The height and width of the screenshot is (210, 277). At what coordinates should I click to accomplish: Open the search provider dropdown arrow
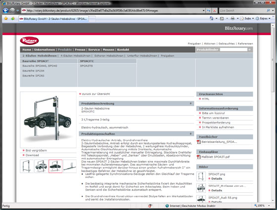coord(273,10)
